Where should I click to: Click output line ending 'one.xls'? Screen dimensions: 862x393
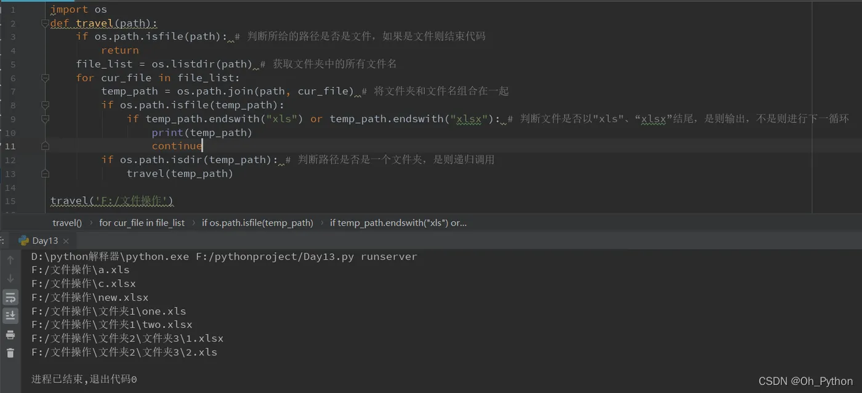[108, 311]
